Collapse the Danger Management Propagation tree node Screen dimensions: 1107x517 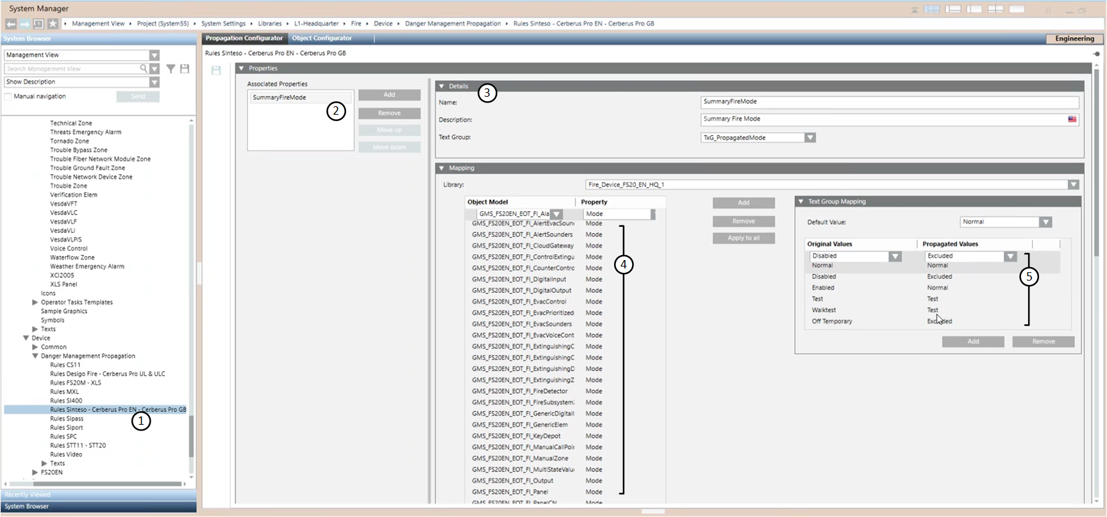(x=35, y=356)
